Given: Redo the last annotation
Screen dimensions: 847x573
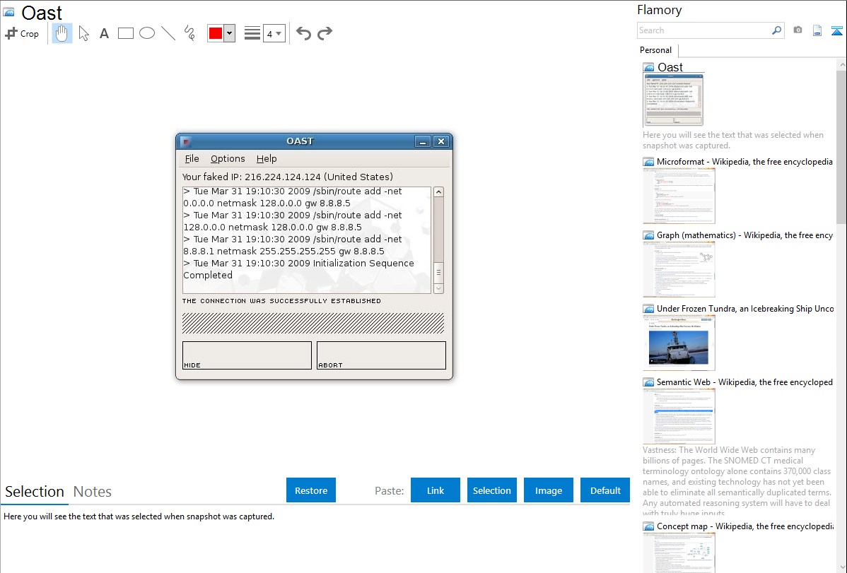Looking at the screenshot, I should pos(325,33).
